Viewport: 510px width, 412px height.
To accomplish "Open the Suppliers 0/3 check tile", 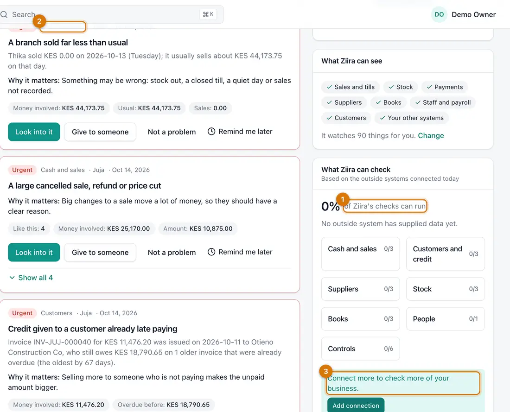I will coord(360,289).
